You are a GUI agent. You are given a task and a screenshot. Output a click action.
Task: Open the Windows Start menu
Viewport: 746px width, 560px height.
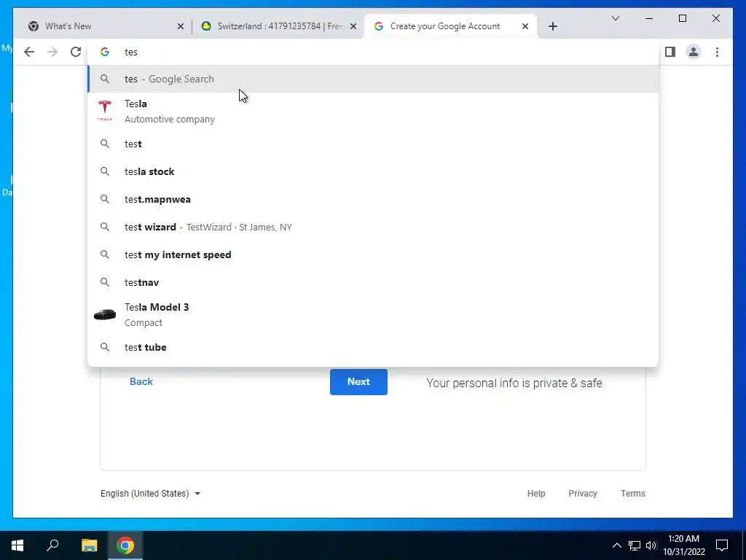pyautogui.click(x=17, y=545)
